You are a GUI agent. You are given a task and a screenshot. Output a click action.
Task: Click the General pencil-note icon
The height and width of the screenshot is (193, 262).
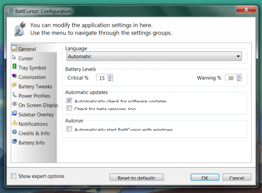(x=14, y=48)
